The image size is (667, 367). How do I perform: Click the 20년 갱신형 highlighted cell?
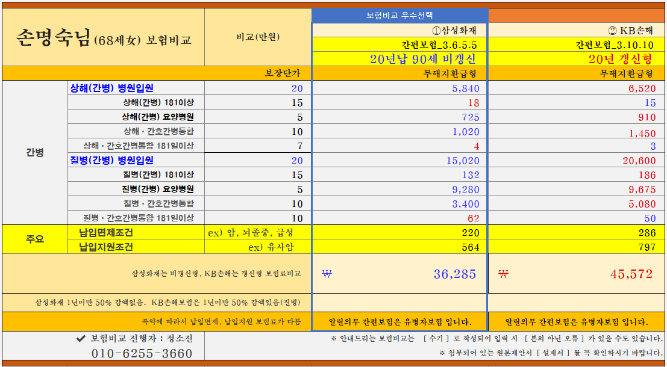577,57
